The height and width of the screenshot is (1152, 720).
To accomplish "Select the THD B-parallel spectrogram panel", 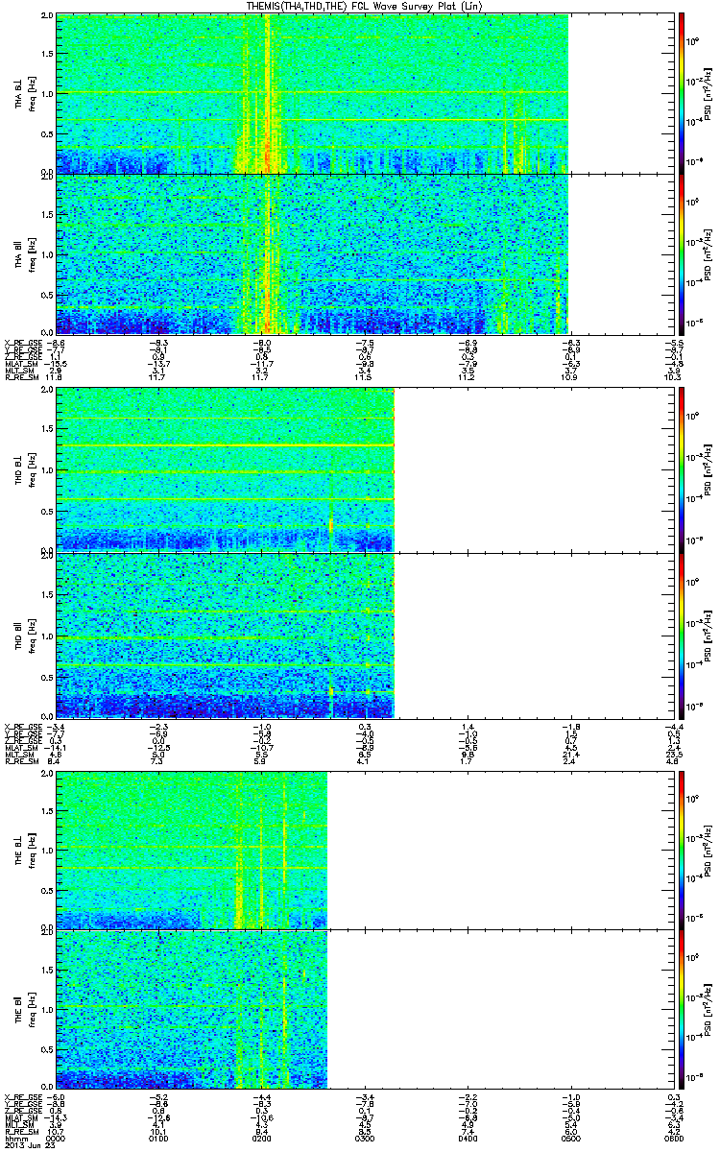I will point(363,634).
